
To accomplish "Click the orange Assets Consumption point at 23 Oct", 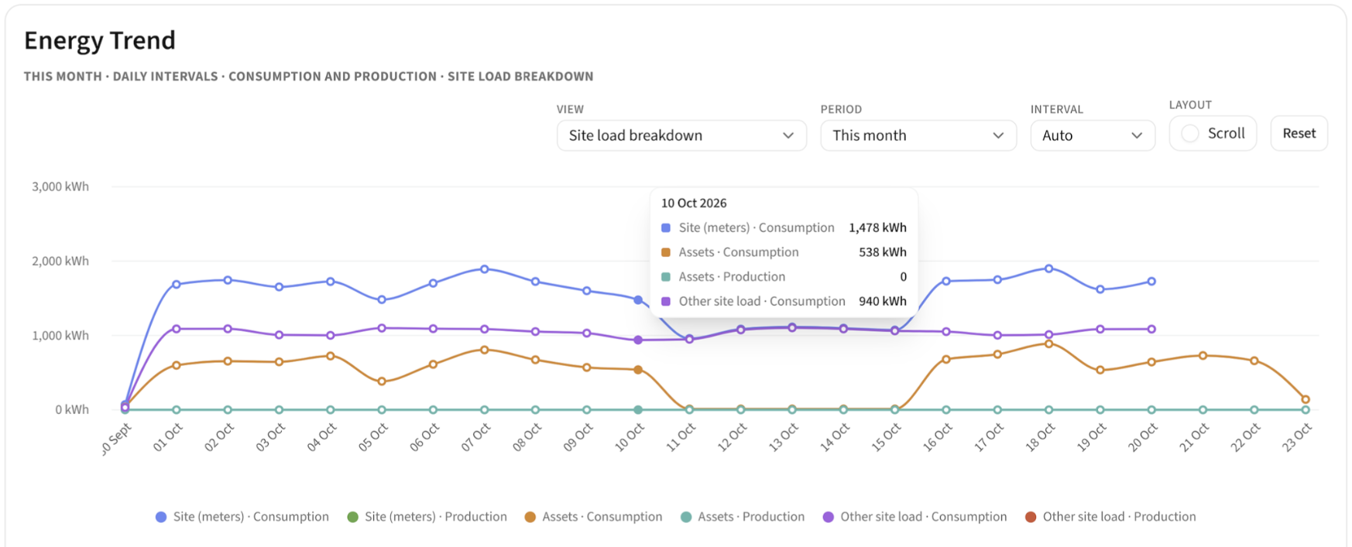I will click(x=1306, y=400).
